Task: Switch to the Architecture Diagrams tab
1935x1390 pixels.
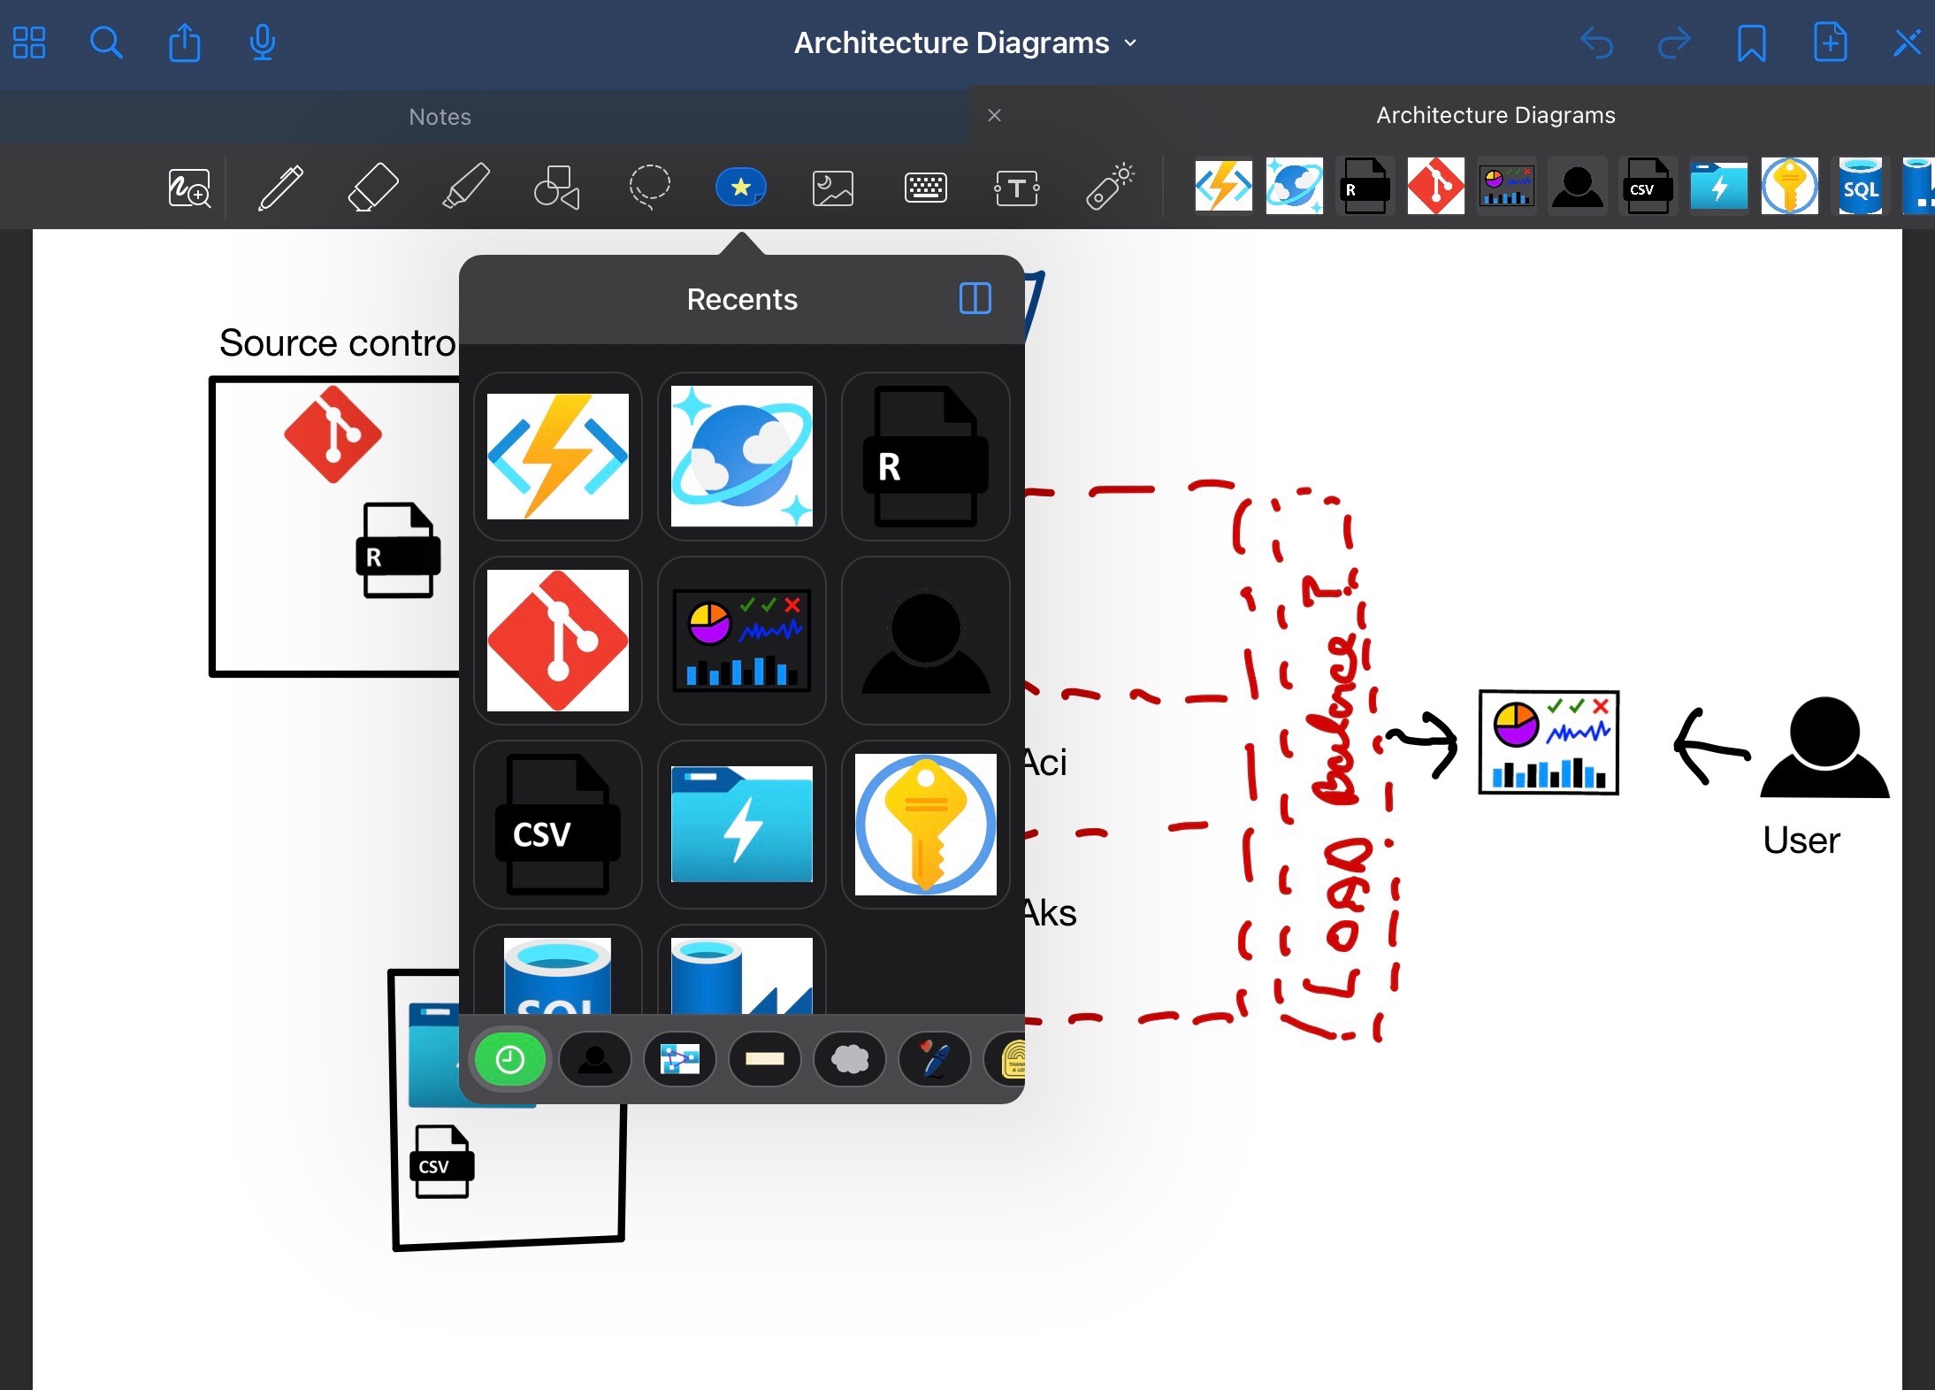Action: point(1495,115)
